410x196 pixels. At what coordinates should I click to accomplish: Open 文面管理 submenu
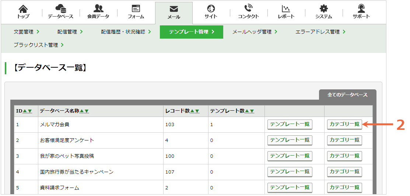click(x=27, y=32)
